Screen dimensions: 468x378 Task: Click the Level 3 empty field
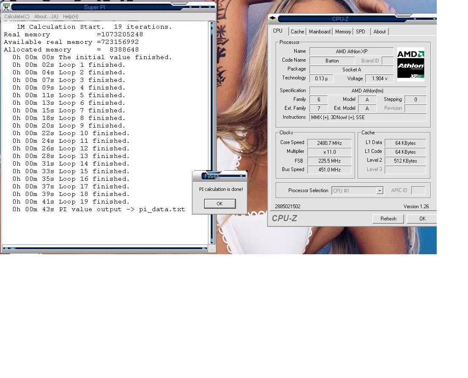point(405,170)
